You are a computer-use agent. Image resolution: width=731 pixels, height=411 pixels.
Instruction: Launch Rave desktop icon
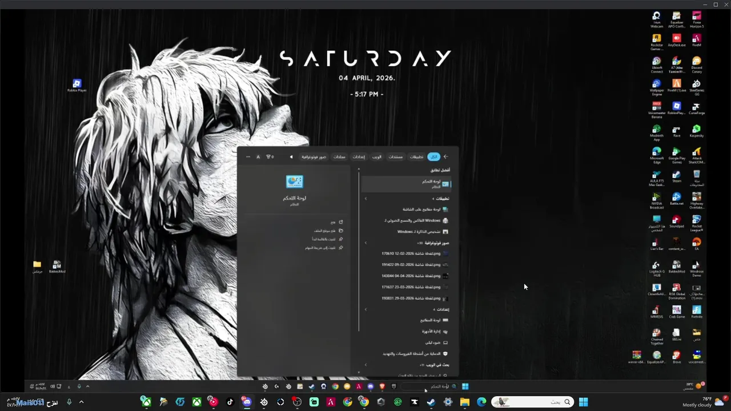[677, 131]
